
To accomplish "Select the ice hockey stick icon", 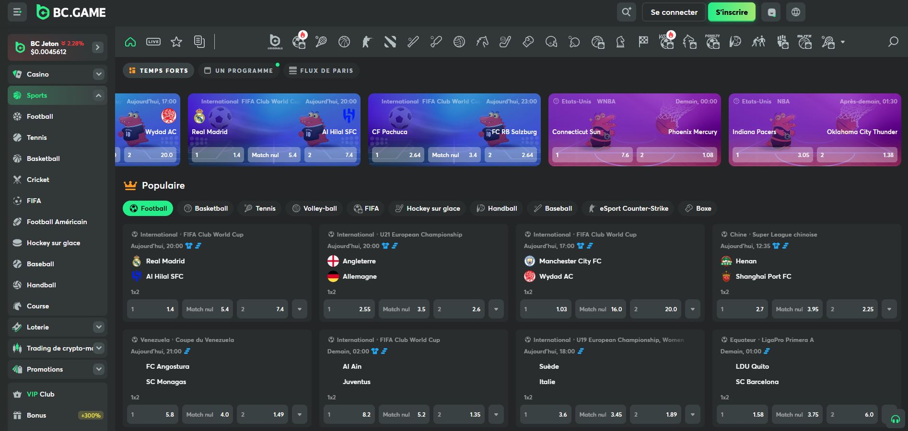I will pyautogui.click(x=505, y=42).
